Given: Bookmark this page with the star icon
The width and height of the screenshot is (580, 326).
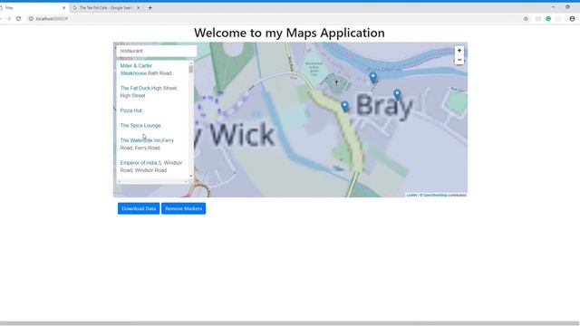Looking at the screenshot, I should 526,18.
